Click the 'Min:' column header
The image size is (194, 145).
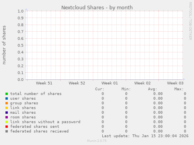(126, 89)
